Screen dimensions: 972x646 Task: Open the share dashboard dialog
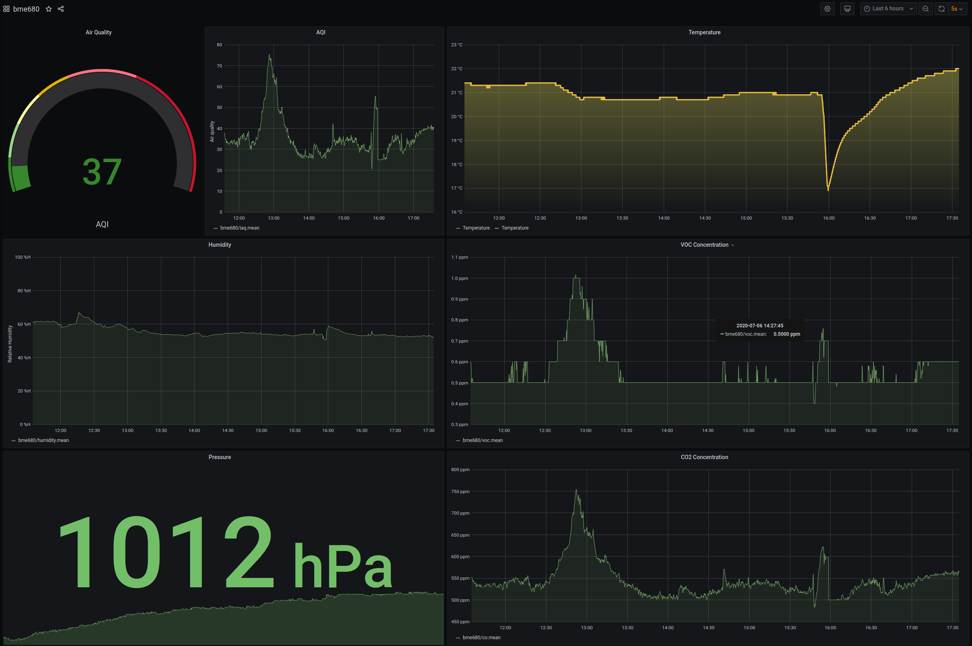pyautogui.click(x=61, y=9)
